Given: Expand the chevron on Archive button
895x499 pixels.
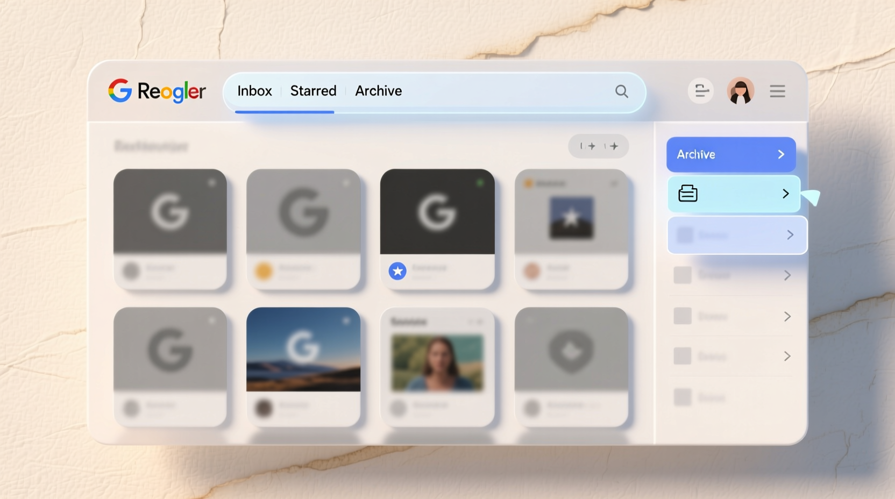Looking at the screenshot, I should coord(781,154).
